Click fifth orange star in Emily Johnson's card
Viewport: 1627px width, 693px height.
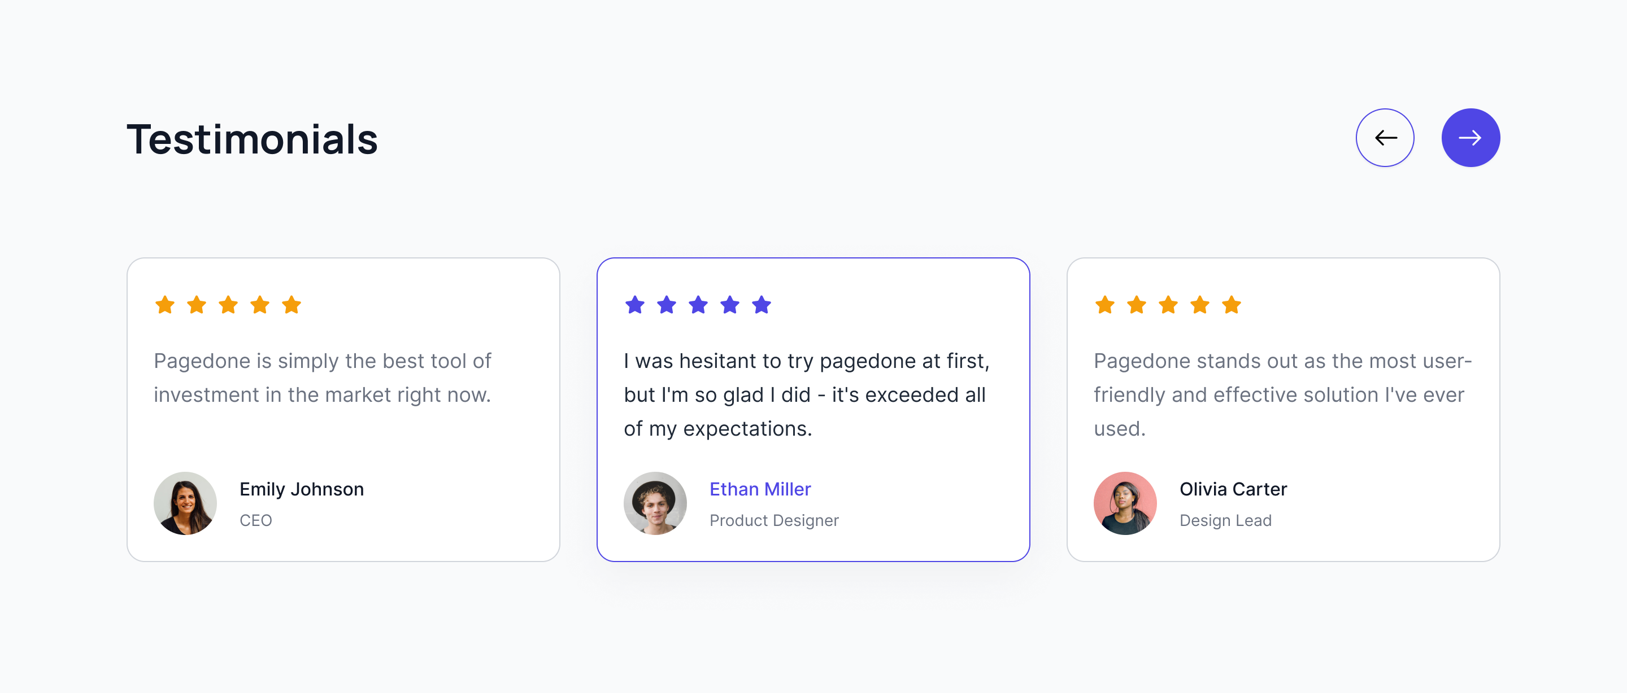[291, 305]
